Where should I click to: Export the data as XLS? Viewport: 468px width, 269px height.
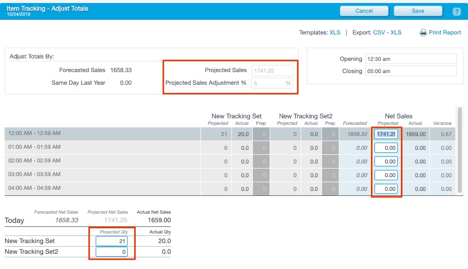tap(396, 32)
